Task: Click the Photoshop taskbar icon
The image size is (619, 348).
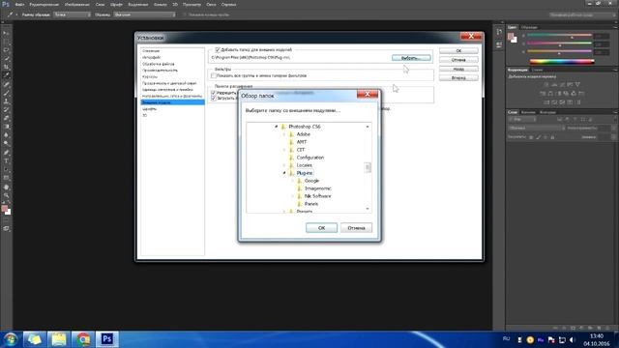Action: pyautogui.click(x=107, y=339)
